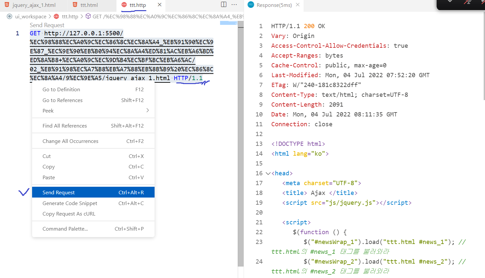Screen dimensions: 485x278
Task: Click ttt.http breadcrumb item
Action: click(x=70, y=16)
